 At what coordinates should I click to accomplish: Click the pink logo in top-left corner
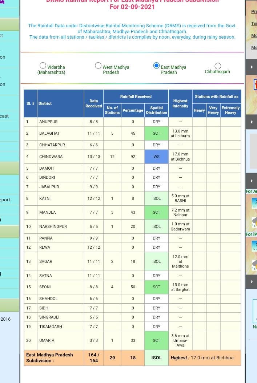click(2, 2)
